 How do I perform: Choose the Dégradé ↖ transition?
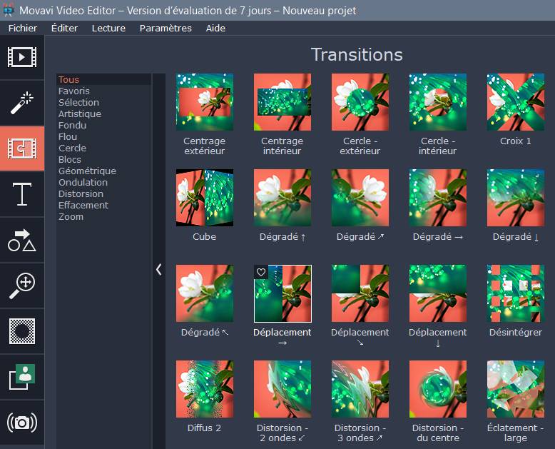coord(205,293)
